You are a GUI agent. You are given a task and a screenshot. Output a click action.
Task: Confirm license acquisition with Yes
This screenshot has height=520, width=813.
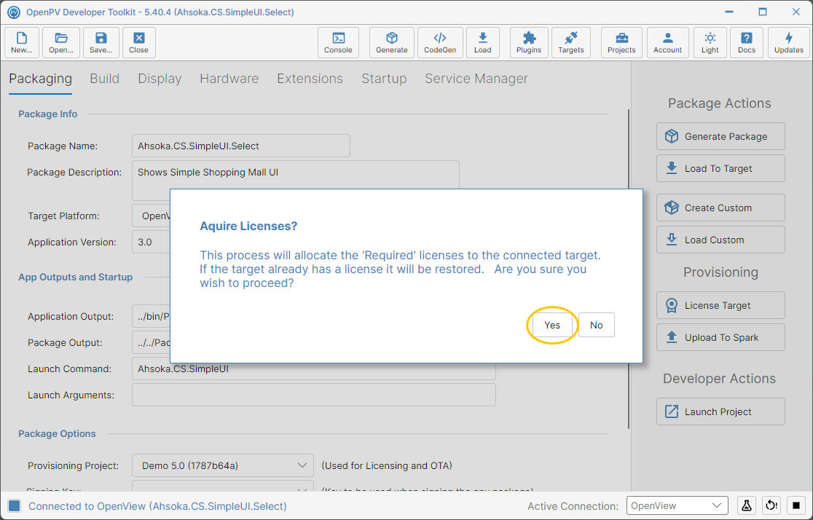pos(552,325)
